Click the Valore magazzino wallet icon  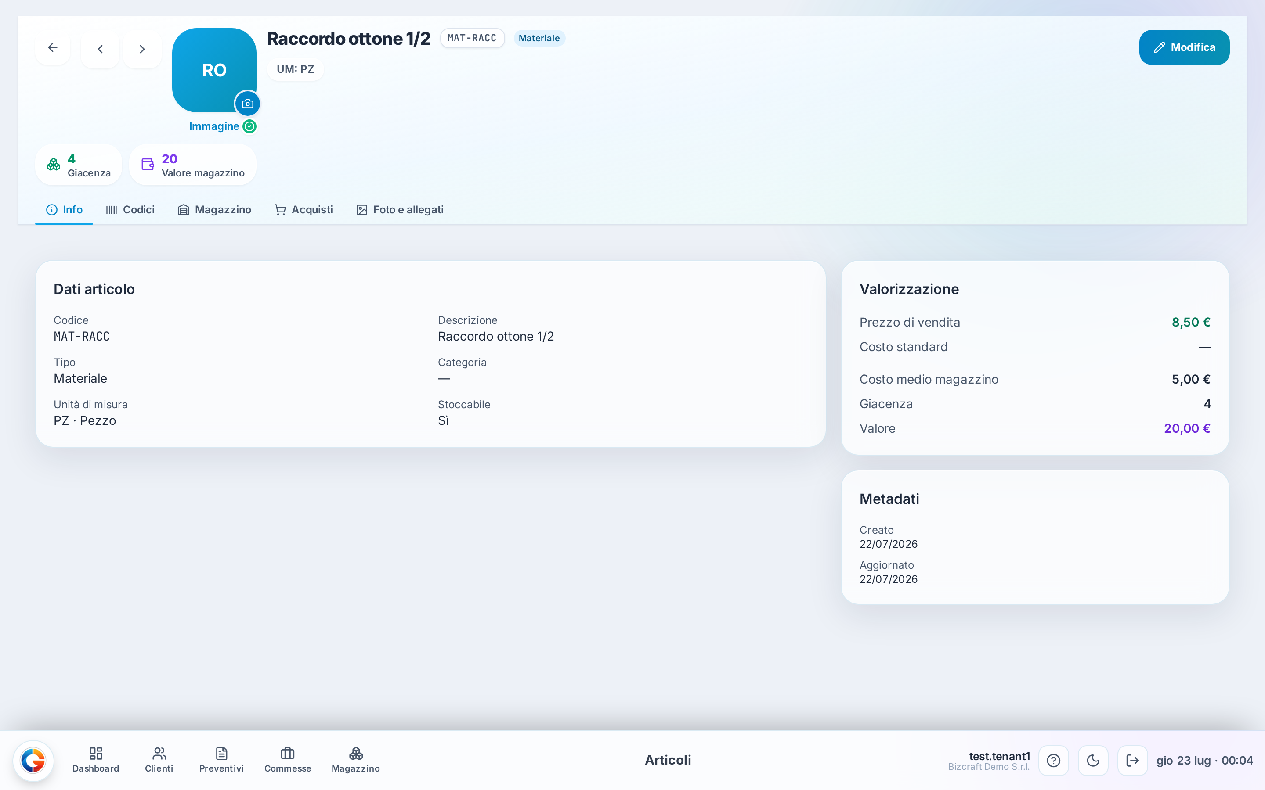pos(148,165)
